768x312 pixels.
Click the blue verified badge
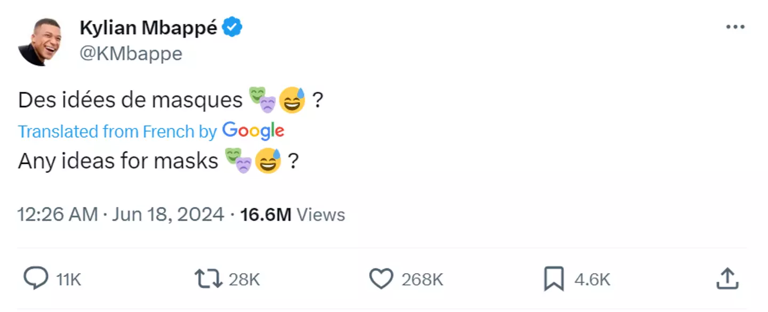pos(232,27)
